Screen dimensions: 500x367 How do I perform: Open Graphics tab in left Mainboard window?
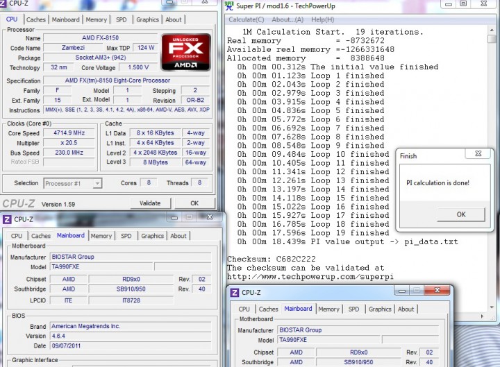(152, 236)
